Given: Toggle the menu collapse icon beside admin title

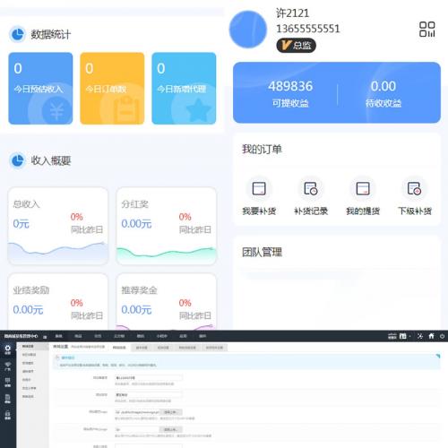Looking at the screenshot, I should pos(45,337).
